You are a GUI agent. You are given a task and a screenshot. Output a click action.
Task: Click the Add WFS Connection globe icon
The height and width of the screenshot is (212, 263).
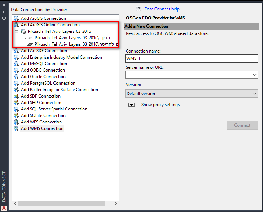pos(16,122)
